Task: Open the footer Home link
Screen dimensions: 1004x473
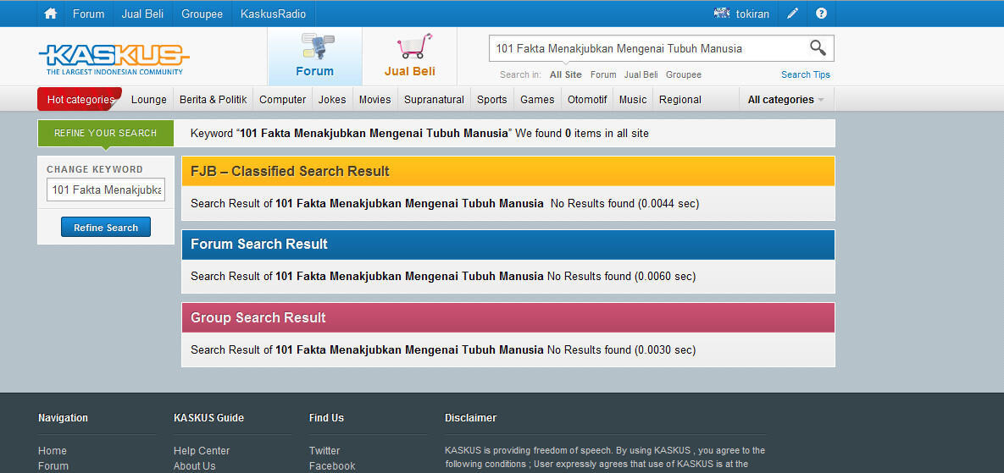Action: [x=53, y=451]
